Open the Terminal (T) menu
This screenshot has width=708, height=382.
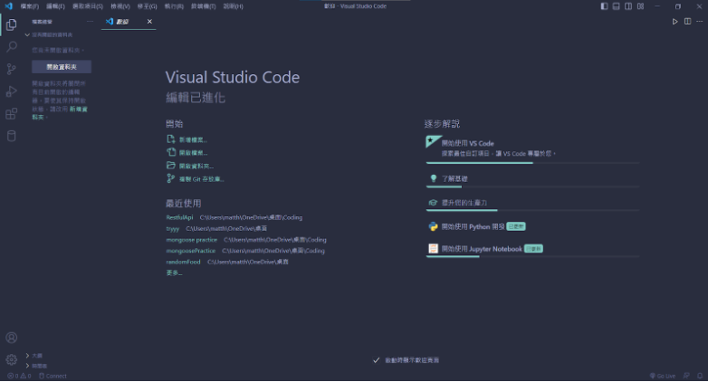[203, 6]
